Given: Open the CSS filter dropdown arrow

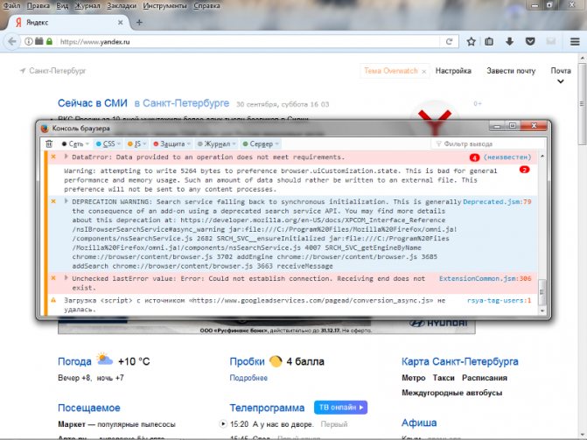Looking at the screenshot, I should pos(119,144).
